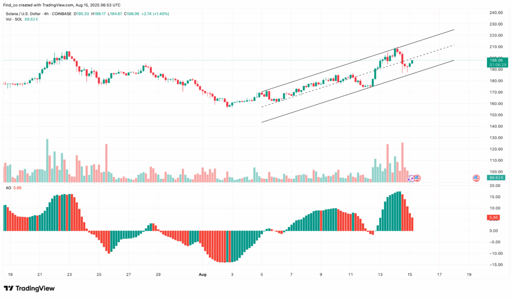Image resolution: width=513 pixels, height=298 pixels.
Task: Click the TradingView logo
Action: pos(29,288)
